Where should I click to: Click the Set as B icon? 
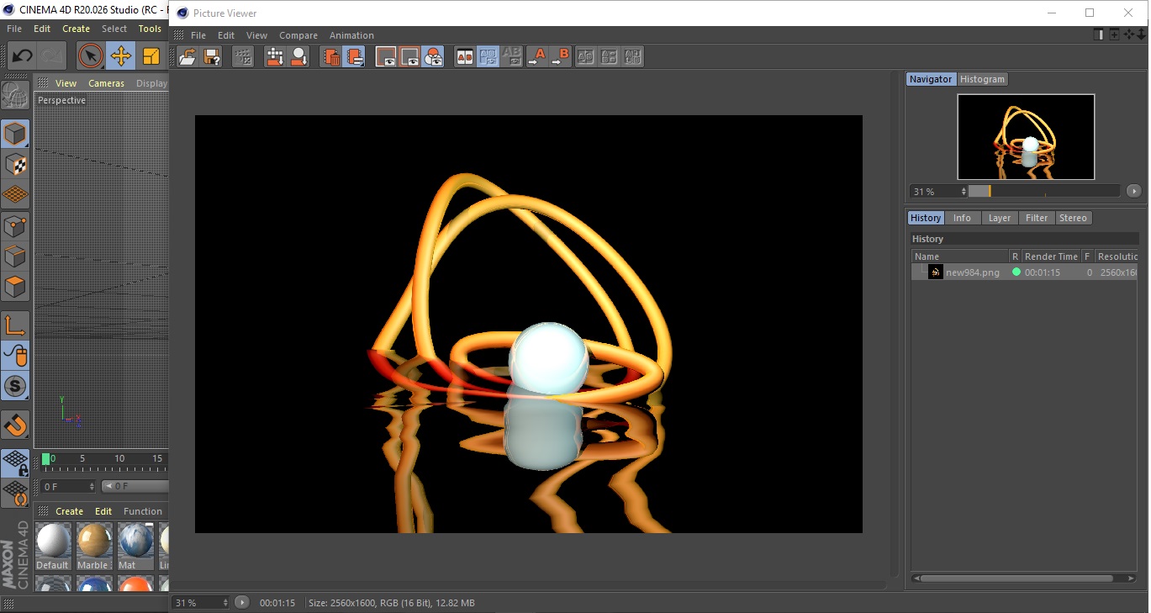tap(561, 56)
